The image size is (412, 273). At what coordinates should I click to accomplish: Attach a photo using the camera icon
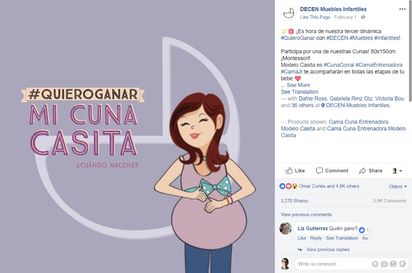(x=384, y=264)
